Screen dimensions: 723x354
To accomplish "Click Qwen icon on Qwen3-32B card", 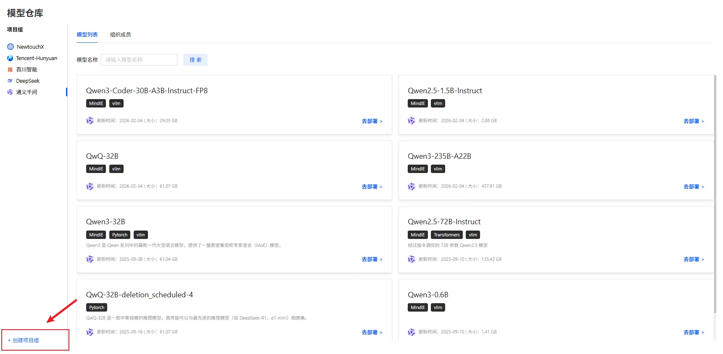I will [90, 259].
